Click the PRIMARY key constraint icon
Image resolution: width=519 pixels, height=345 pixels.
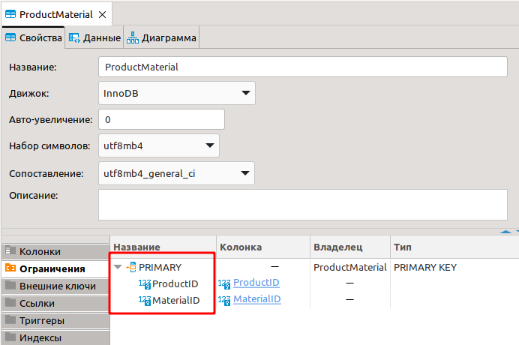[x=131, y=267]
